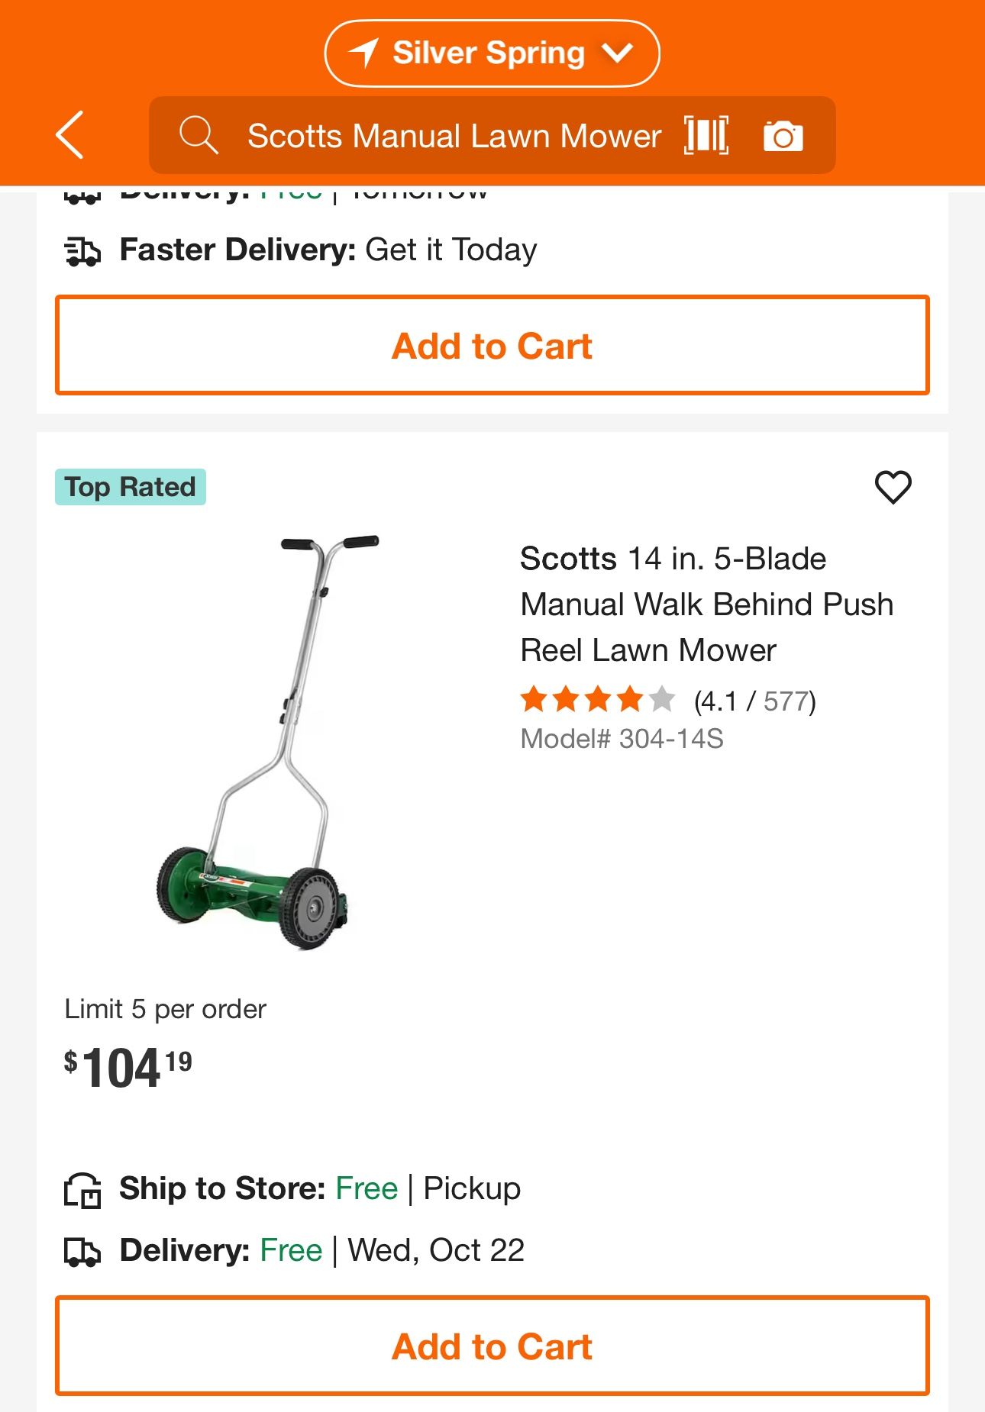
Task: Tap the back arrow to return
Action: (69, 136)
